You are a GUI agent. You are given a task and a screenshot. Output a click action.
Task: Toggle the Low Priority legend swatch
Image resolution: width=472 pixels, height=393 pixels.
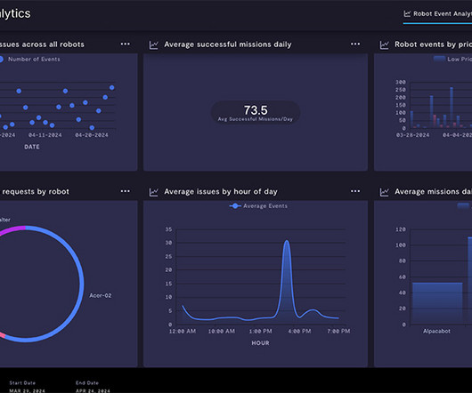(439, 59)
